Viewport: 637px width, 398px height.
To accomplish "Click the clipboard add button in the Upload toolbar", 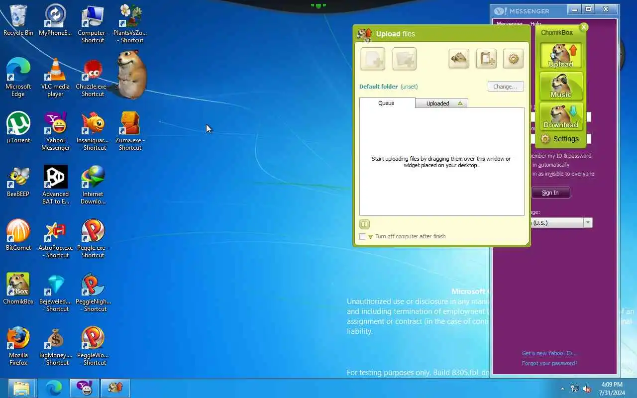I will pyautogui.click(x=486, y=59).
